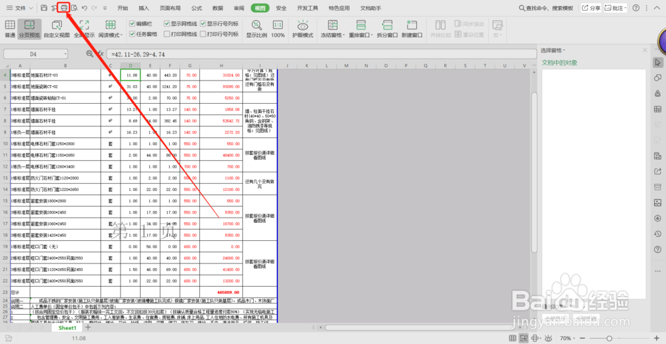The height and width of the screenshot is (344, 666).
Task: Click the selection arrow icon in right sidebar
Action: [x=658, y=63]
